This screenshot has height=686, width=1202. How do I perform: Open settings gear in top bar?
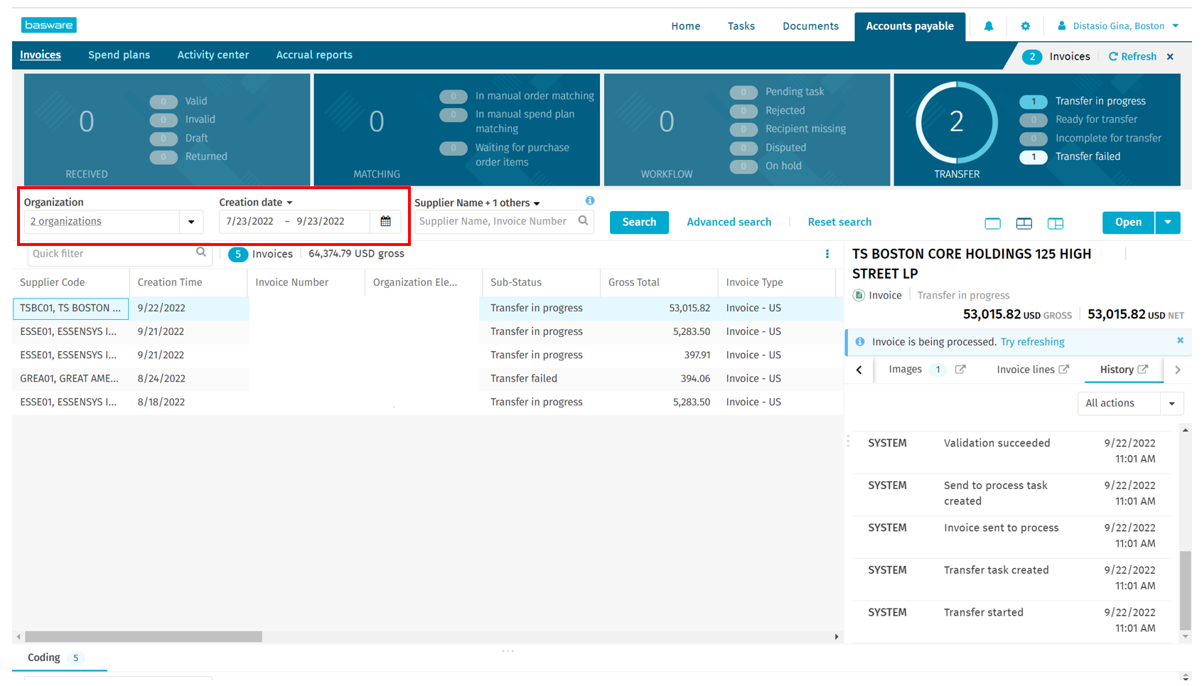(x=1025, y=26)
